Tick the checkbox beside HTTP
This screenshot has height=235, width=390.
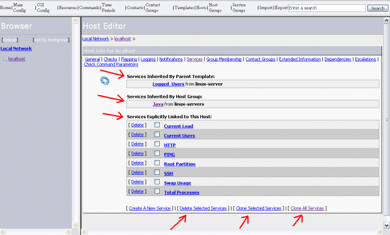coord(157,144)
